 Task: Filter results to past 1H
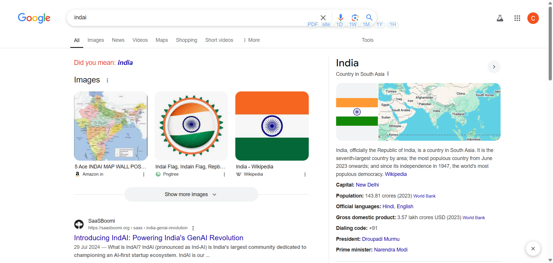[393, 25]
